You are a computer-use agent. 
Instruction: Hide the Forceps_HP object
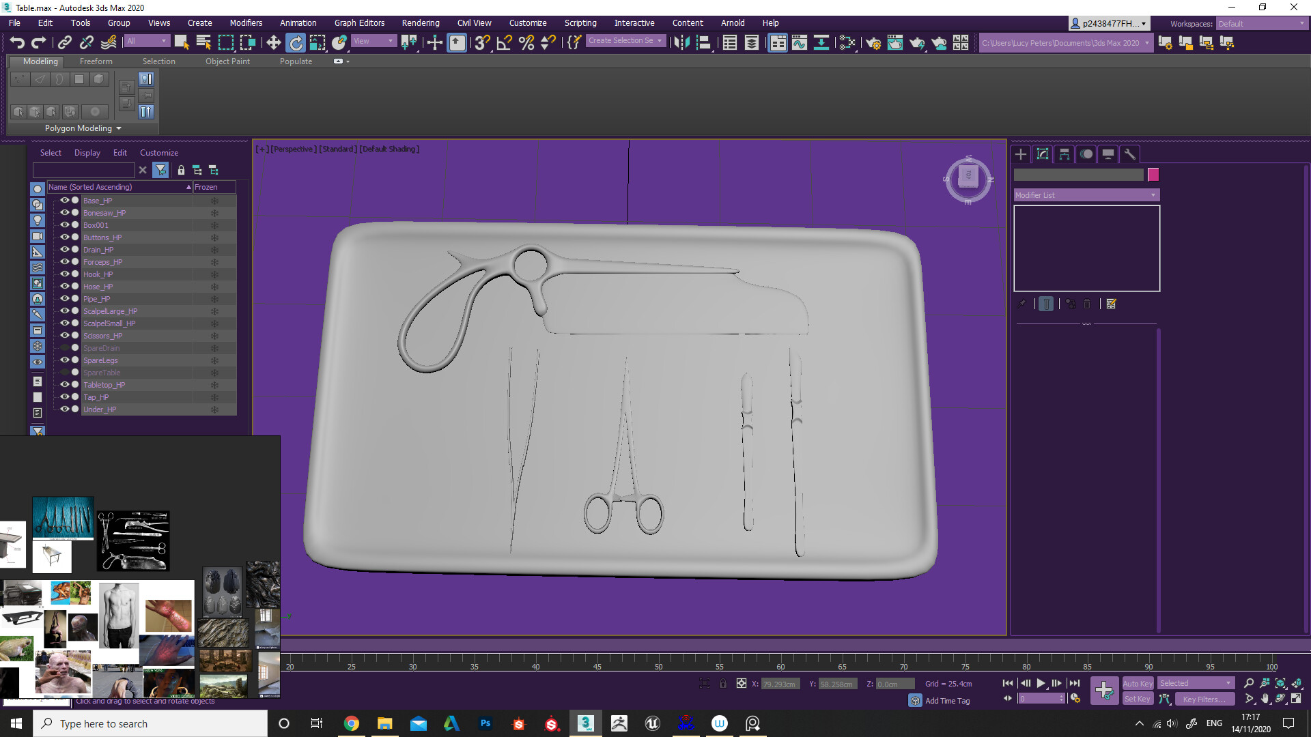coord(65,261)
